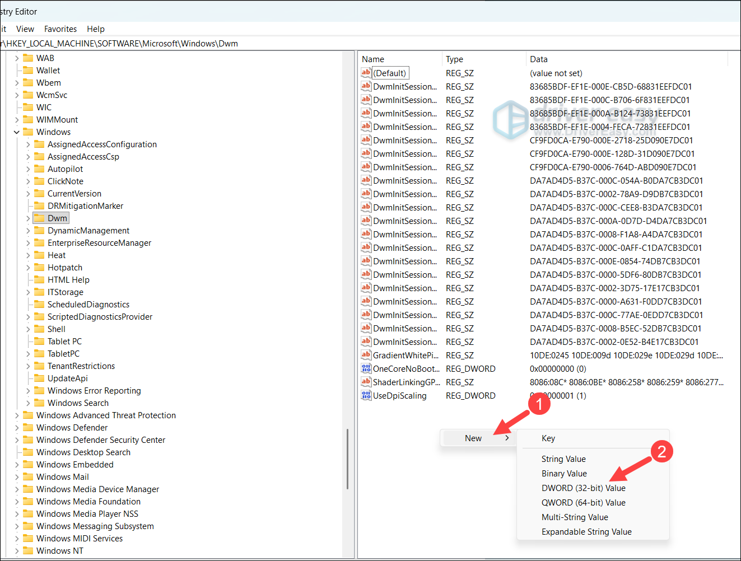Select the HTML Help key
The width and height of the screenshot is (741, 561).
68,279
